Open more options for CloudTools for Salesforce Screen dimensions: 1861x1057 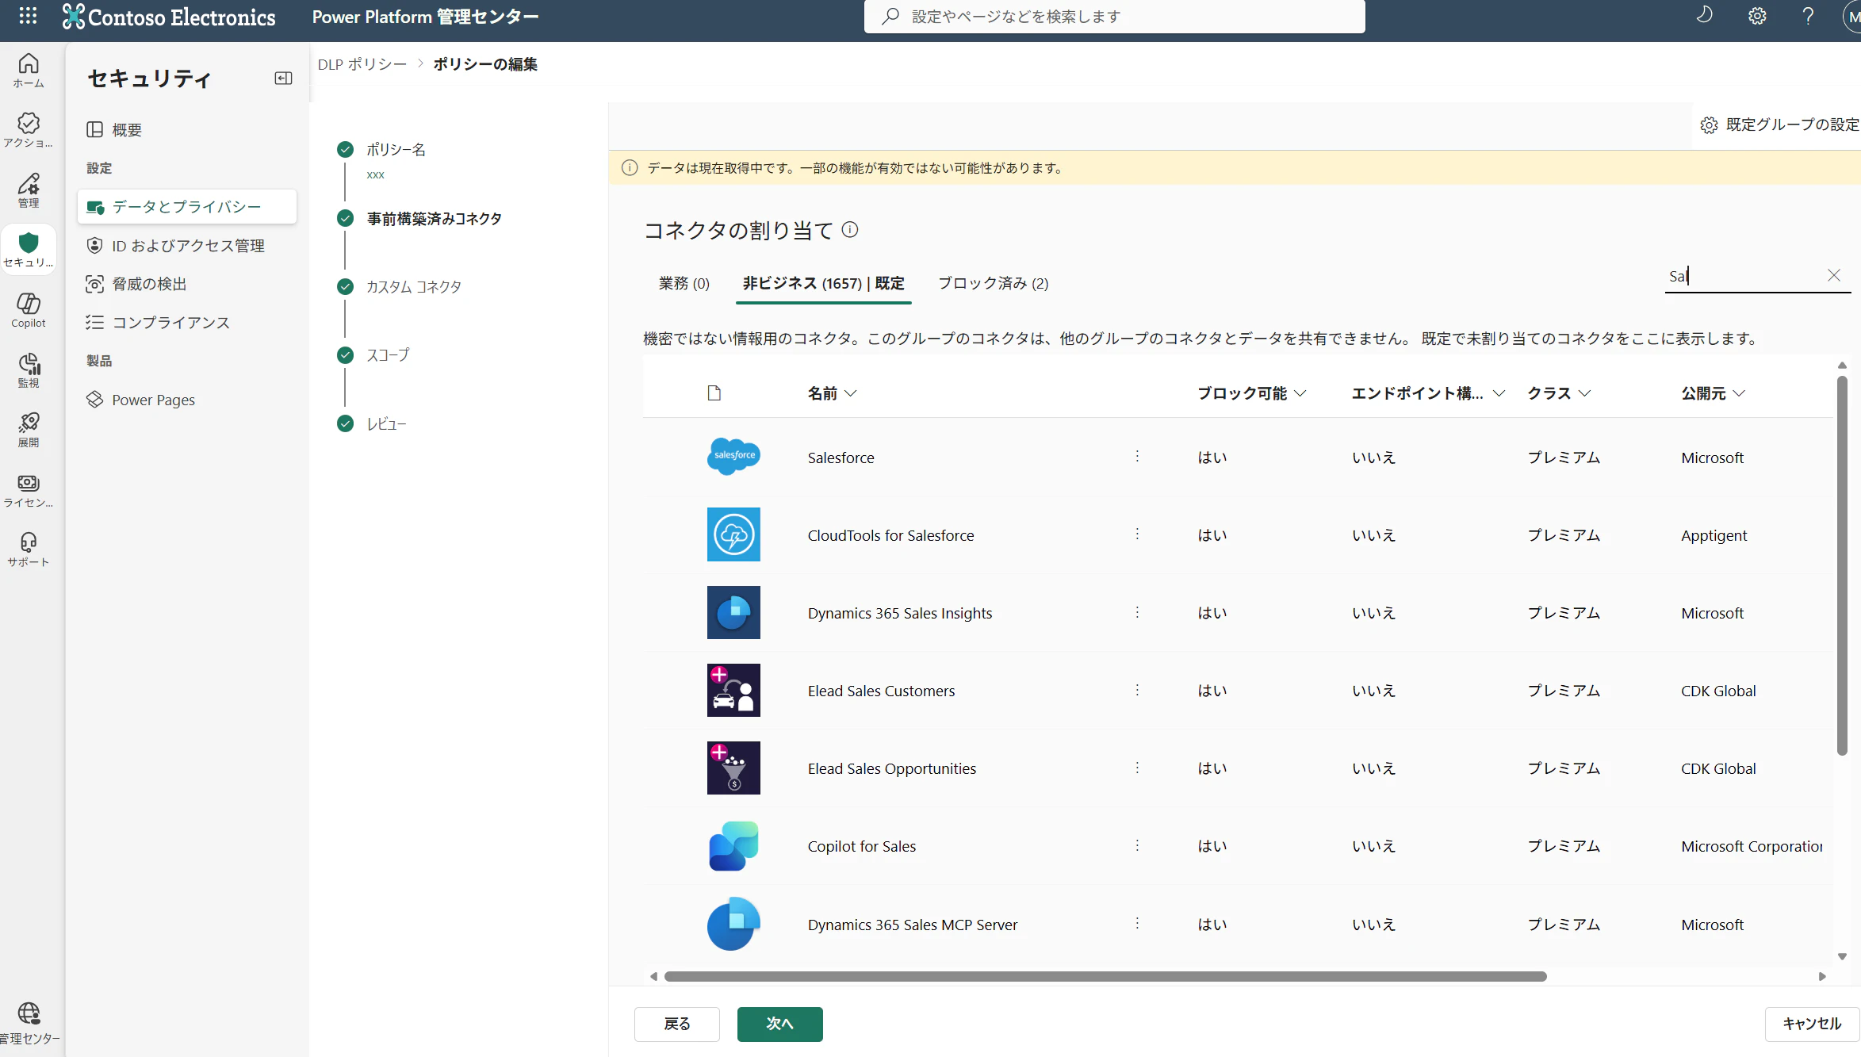[x=1137, y=534]
